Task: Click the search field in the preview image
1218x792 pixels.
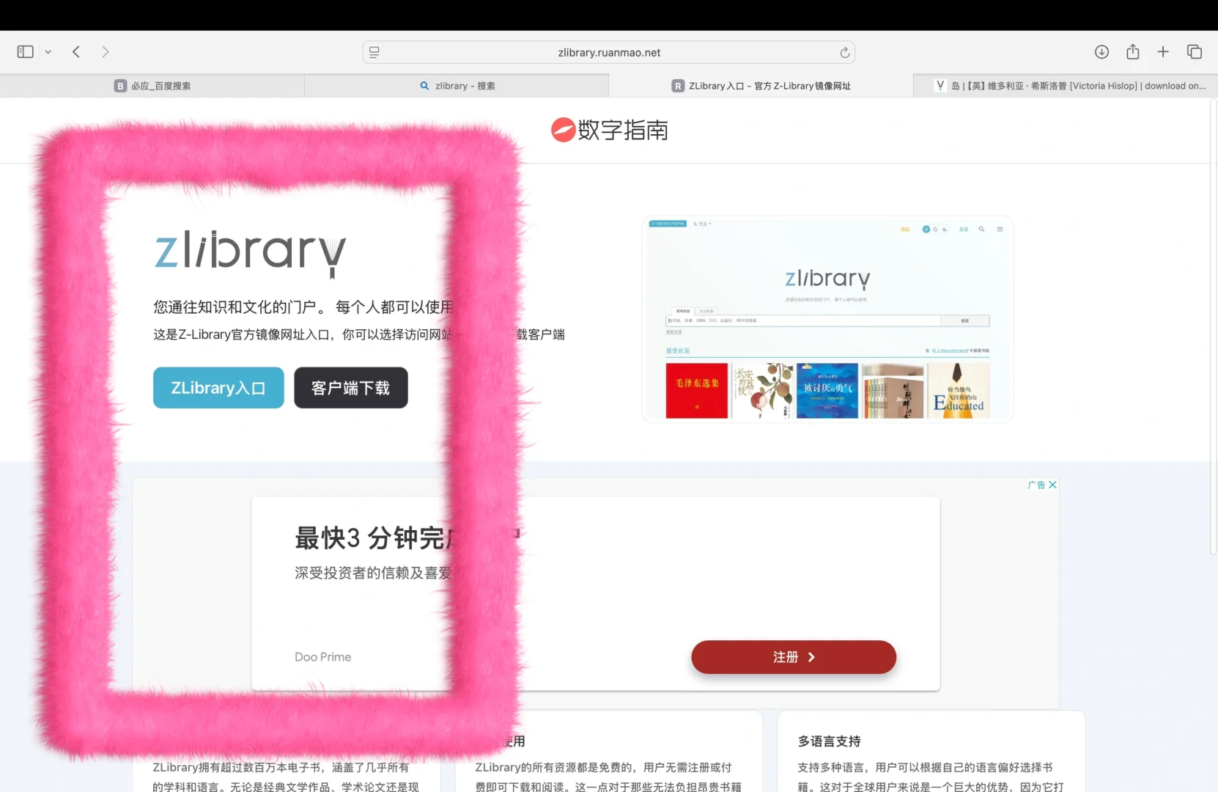Action: click(803, 320)
